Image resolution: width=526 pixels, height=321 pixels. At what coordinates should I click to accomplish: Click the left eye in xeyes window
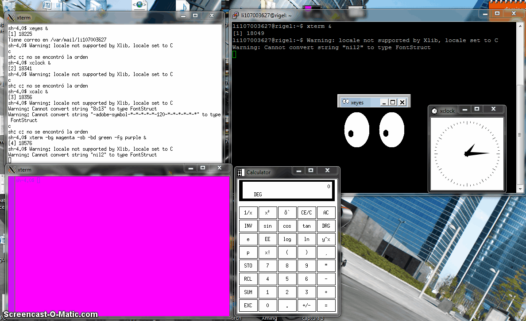point(356,130)
